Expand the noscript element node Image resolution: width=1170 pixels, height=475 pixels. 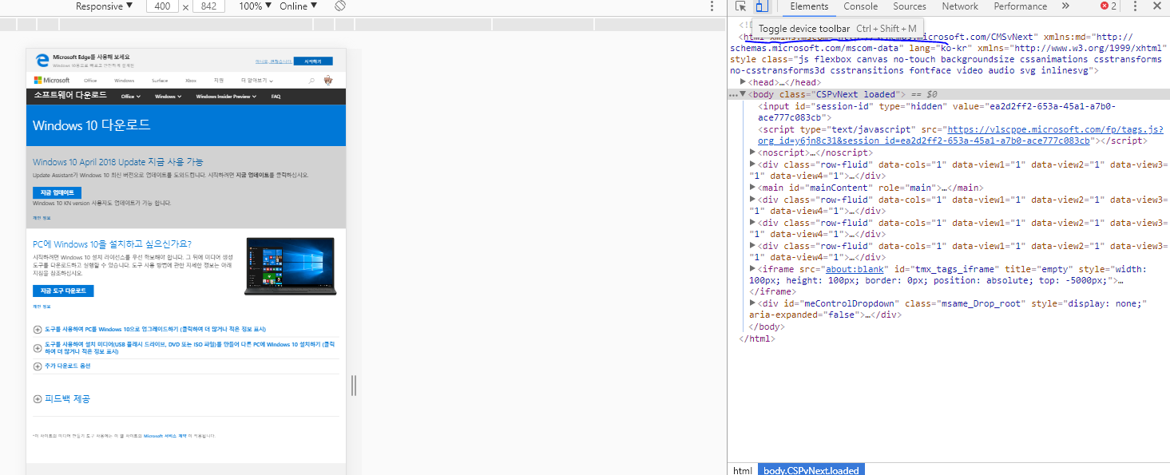click(x=753, y=152)
